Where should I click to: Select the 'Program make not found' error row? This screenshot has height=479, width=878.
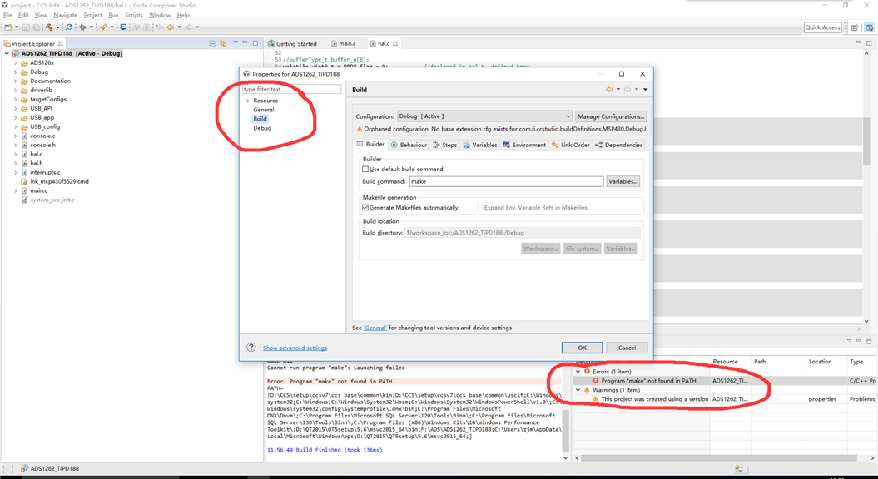tap(725, 381)
